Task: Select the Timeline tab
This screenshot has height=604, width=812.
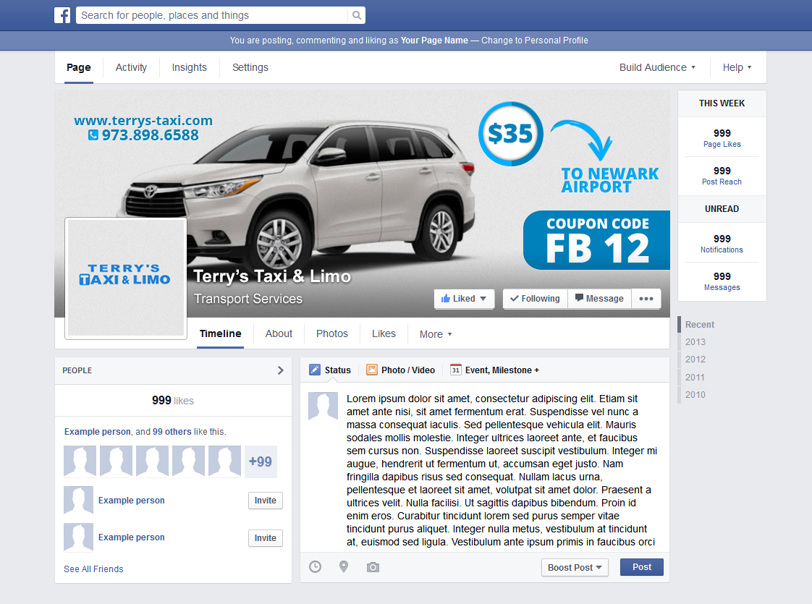Action: tap(220, 334)
